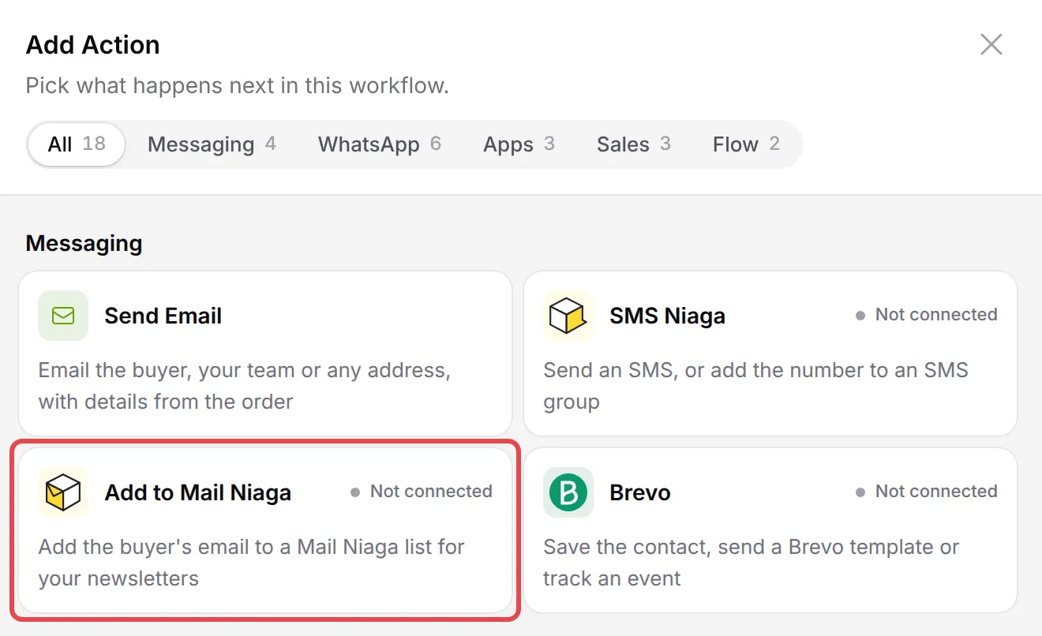This screenshot has width=1042, height=636.
Task: Click the Messaging section heading
Action: [x=84, y=243]
